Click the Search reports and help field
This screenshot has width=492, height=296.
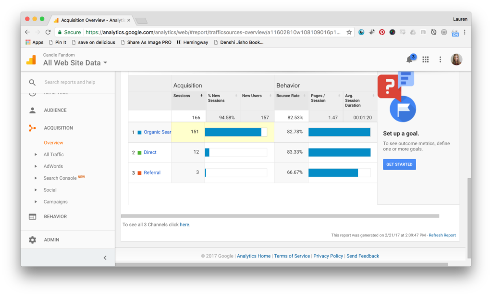(x=70, y=82)
